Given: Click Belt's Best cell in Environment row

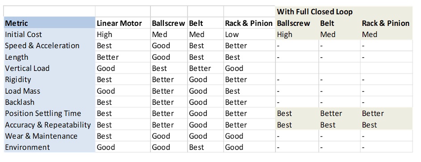Looking at the screenshot, I should point(196,147).
